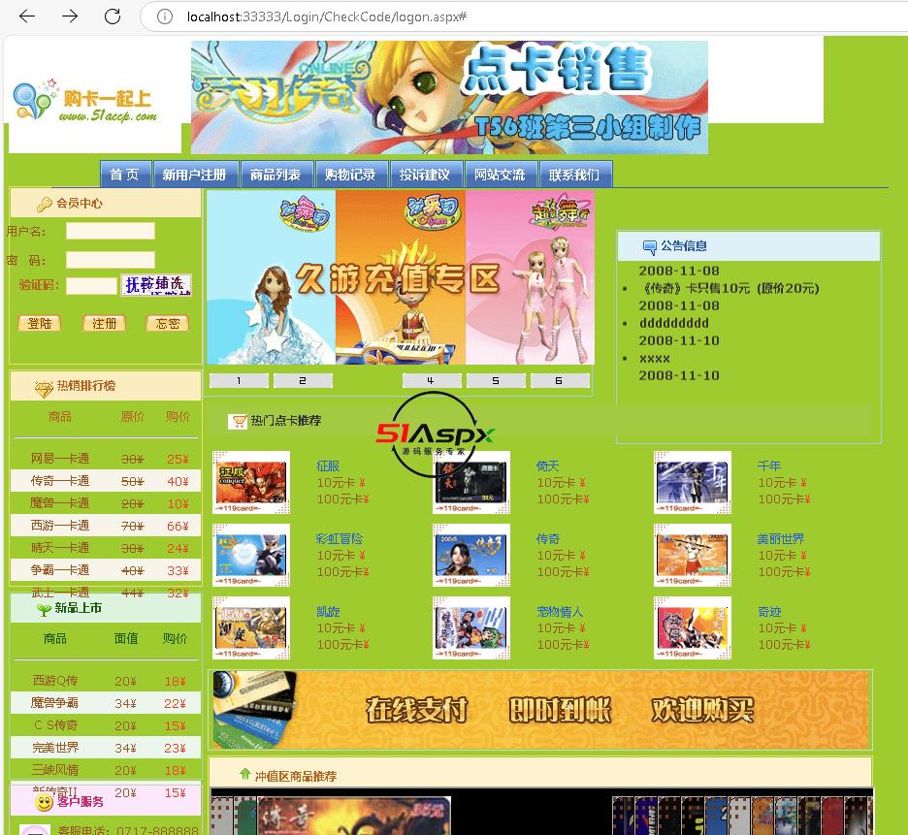Click the 忘密 forgot password button
This screenshot has width=908, height=835.
tap(168, 323)
